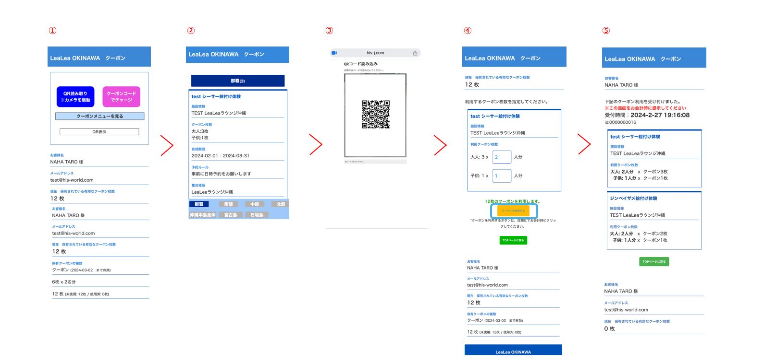Click the 6枚 x 2名分 line
The width and height of the screenshot is (764, 362).
(64, 282)
